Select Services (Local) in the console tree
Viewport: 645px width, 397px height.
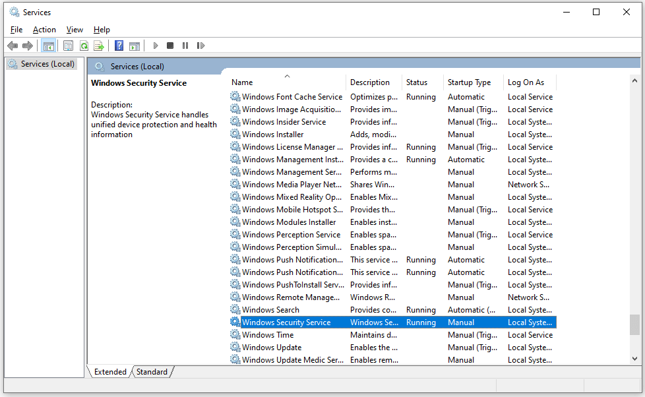[42, 64]
